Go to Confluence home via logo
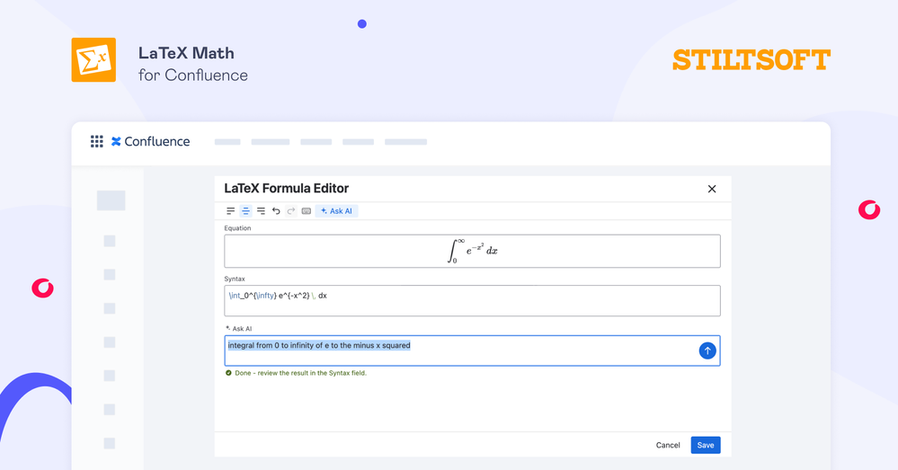This screenshot has width=898, height=470. [151, 141]
